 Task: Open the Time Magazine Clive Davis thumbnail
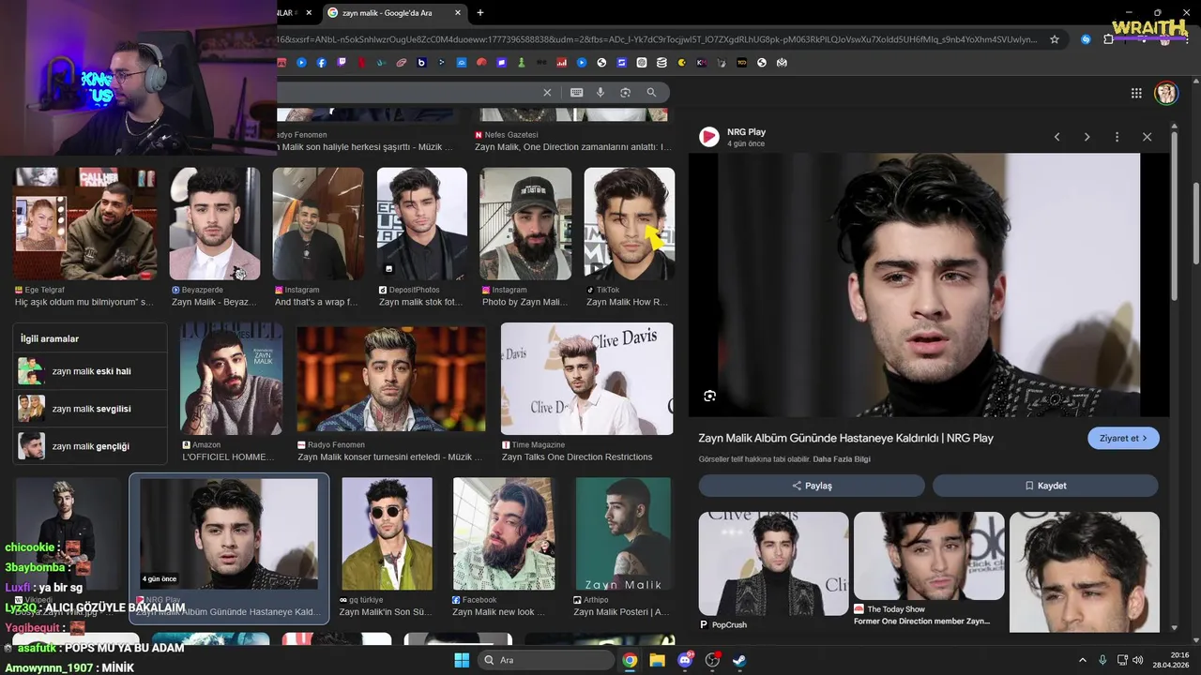point(587,379)
